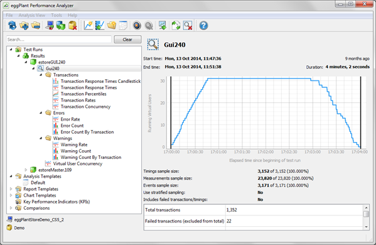Select the Total transactions row
Screen dimensions: 376x245
(x=254, y=210)
